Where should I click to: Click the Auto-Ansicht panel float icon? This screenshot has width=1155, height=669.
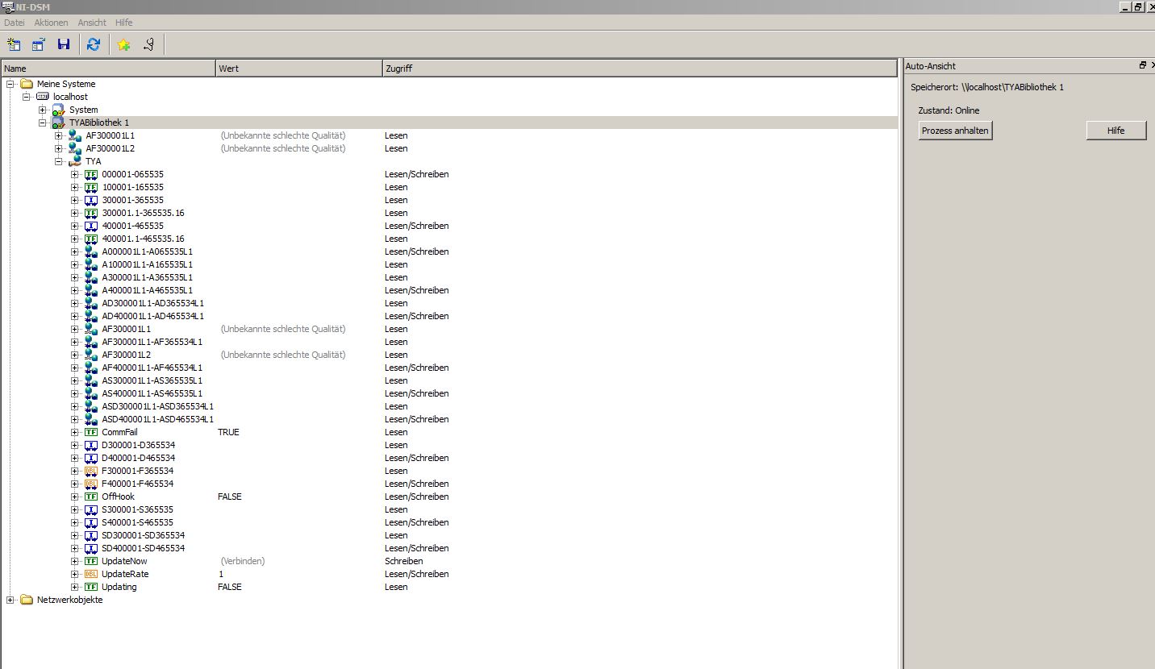(x=1142, y=65)
